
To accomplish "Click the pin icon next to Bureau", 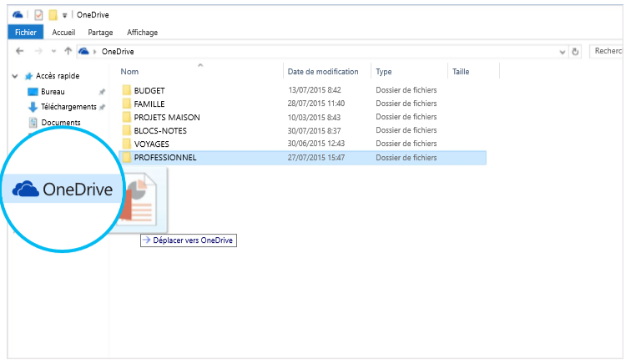I will (102, 92).
